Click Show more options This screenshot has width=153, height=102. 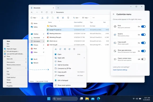pyautogui.click(x=70, y=85)
